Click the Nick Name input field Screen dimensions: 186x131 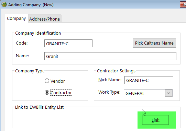click(x=149, y=80)
